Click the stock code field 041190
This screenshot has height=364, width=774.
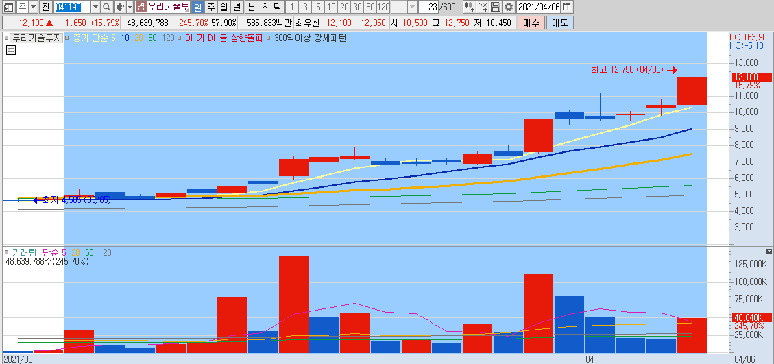pos(72,7)
